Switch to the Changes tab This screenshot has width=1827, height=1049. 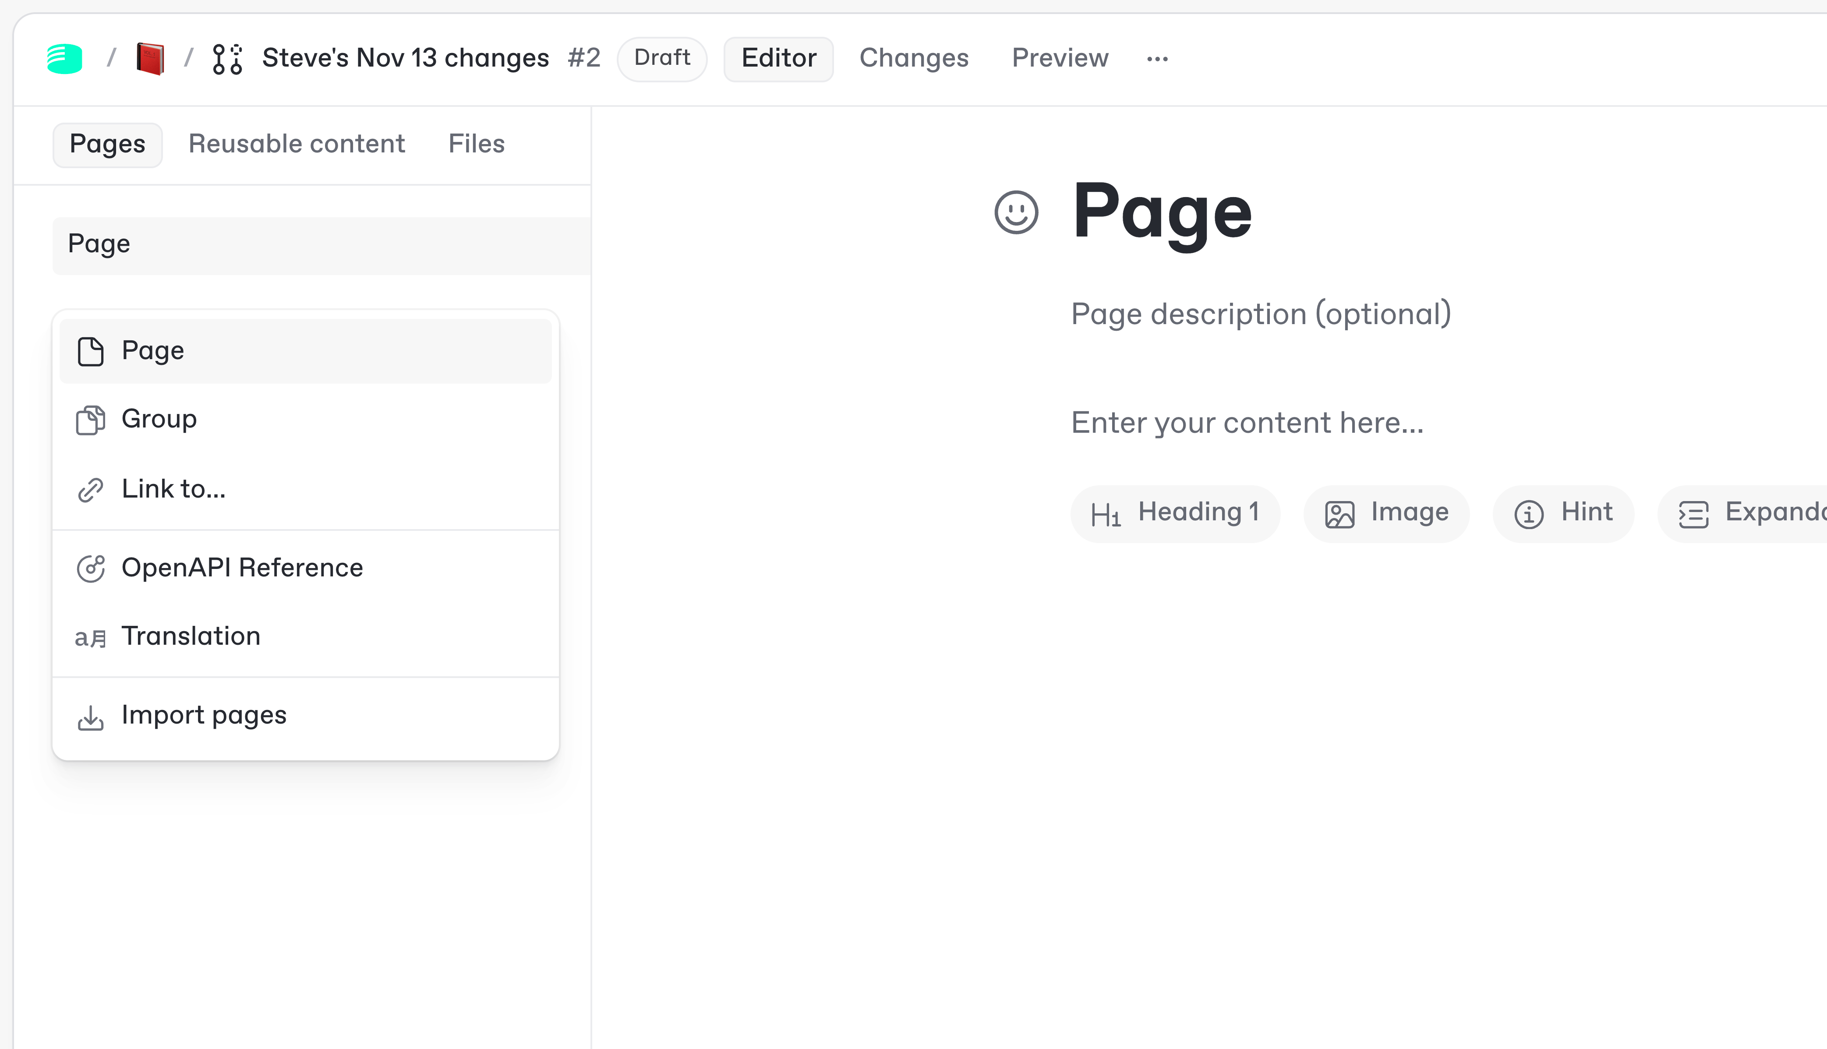click(x=914, y=58)
